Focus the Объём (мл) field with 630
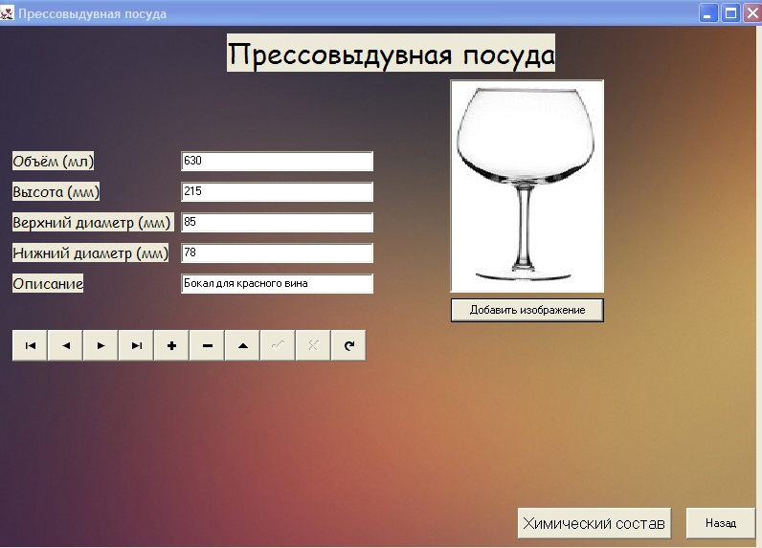Image resolution: width=762 pixels, height=548 pixels. [x=277, y=161]
